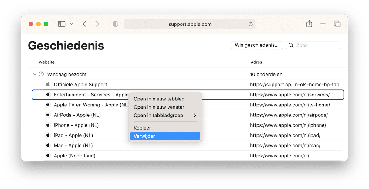Click the https://www.apple.com/nl/airpods/ address

(289, 115)
